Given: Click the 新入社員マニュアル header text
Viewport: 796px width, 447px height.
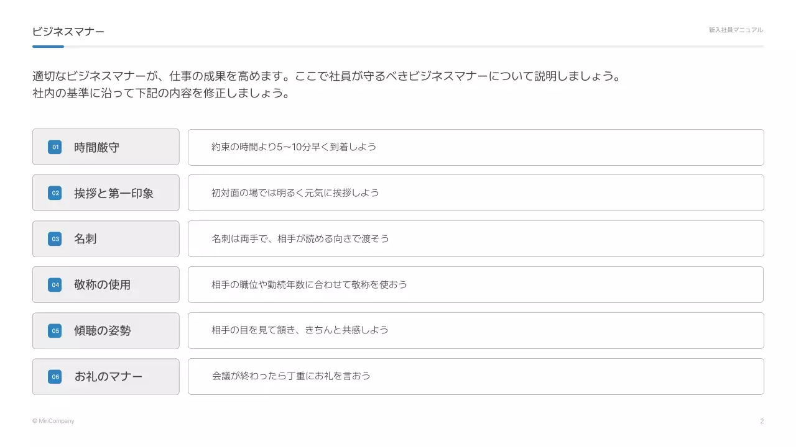Looking at the screenshot, I should point(736,30).
